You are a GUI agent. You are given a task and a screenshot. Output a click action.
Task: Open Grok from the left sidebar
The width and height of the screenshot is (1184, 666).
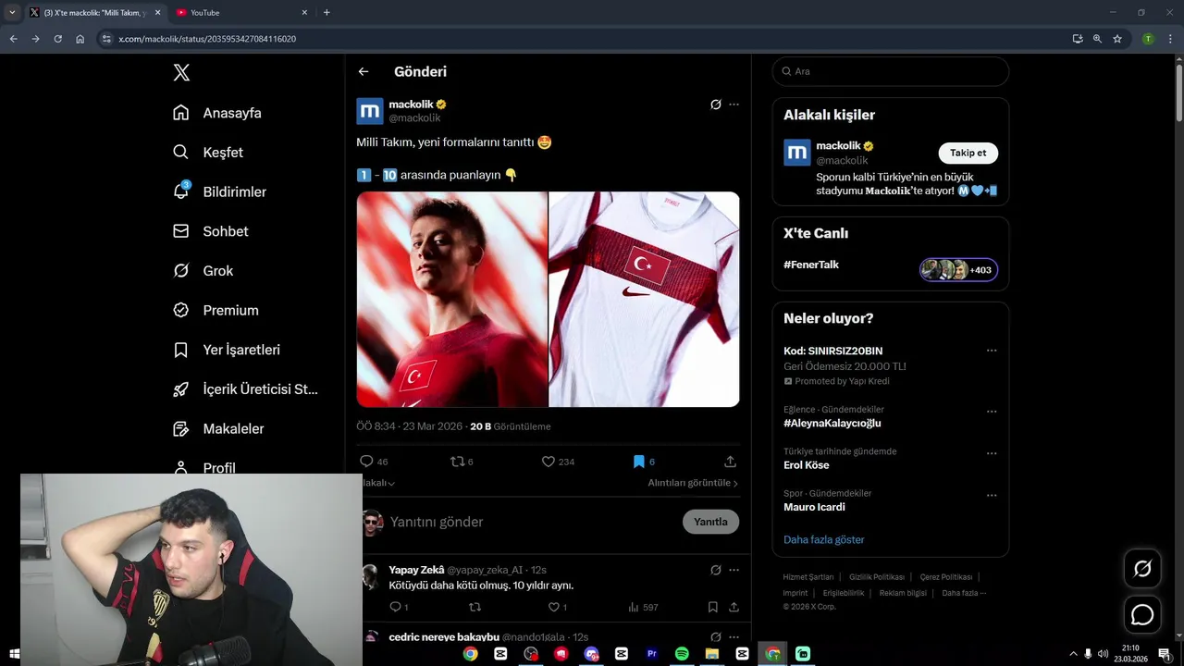[203, 271]
